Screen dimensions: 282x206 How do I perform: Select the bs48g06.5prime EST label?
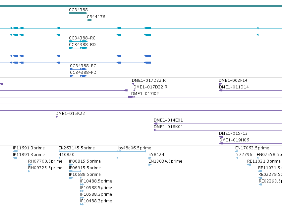[135, 148]
